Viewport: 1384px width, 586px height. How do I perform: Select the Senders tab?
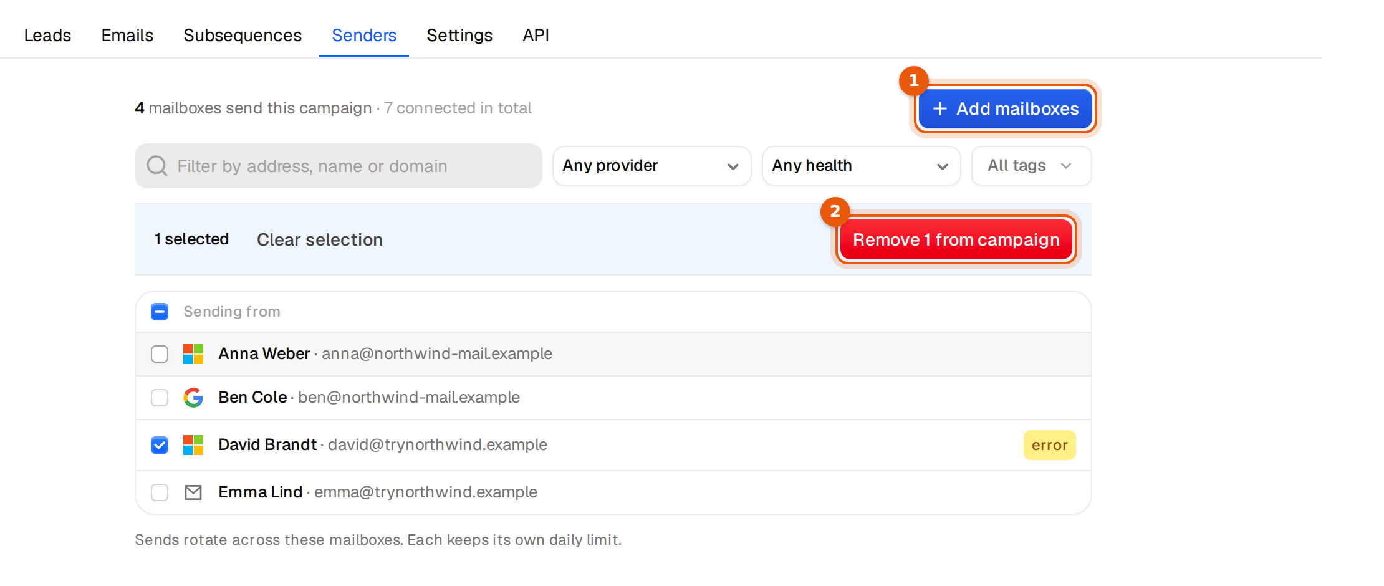364,35
